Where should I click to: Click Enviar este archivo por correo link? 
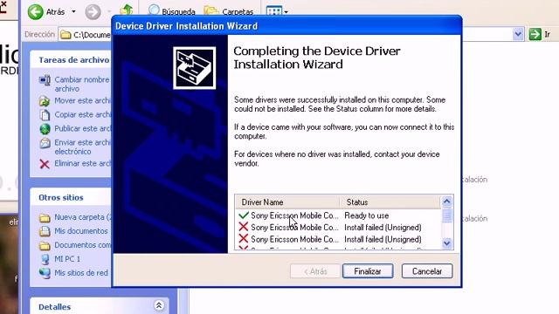82,147
